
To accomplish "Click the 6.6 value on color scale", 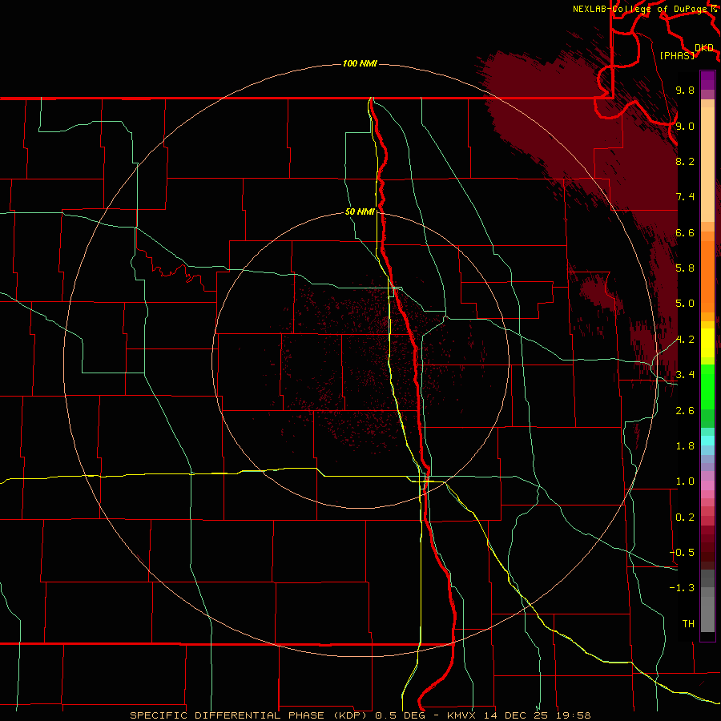I will 685,232.
